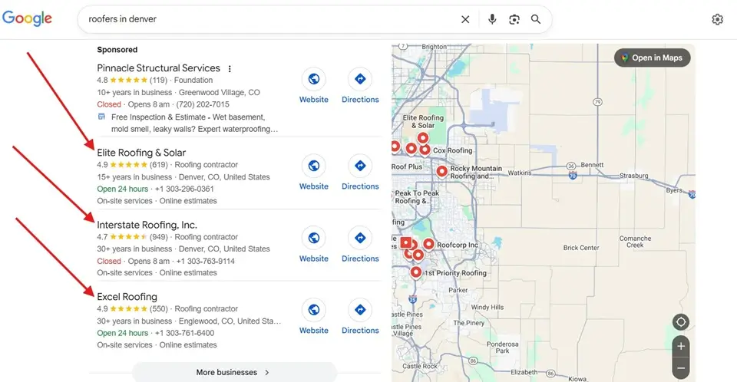The width and height of the screenshot is (737, 382).
Task: Click Peak To Peak Roofing map label
Action: pyautogui.click(x=416, y=197)
